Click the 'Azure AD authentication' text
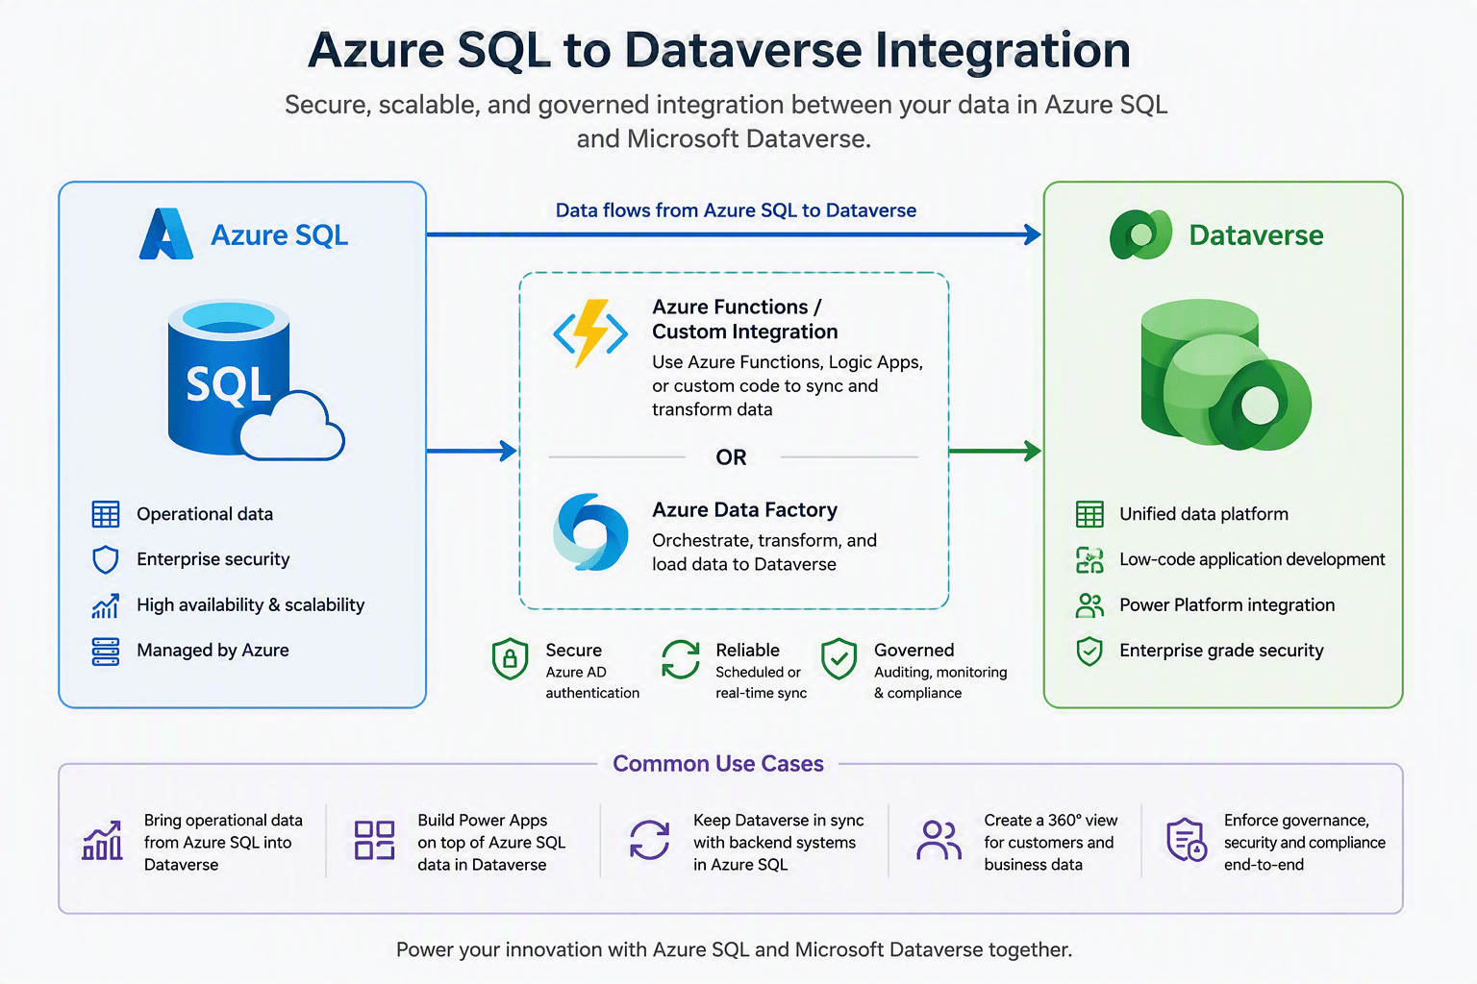 pos(592,682)
